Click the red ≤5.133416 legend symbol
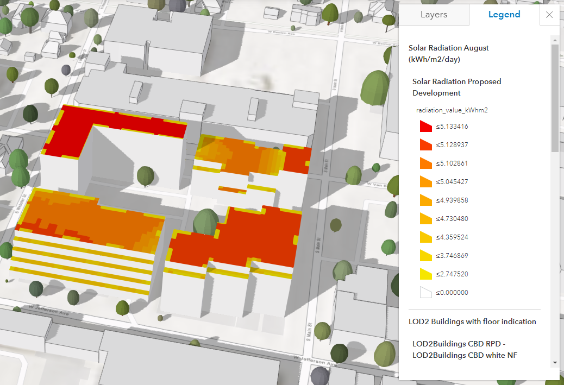The image size is (564, 385). pyautogui.click(x=426, y=126)
